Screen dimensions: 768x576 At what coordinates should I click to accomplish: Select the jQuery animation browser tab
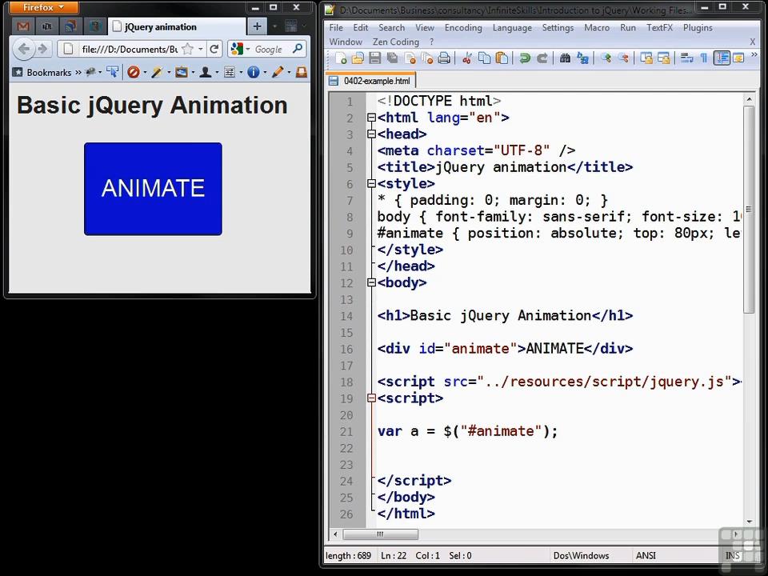coord(176,26)
